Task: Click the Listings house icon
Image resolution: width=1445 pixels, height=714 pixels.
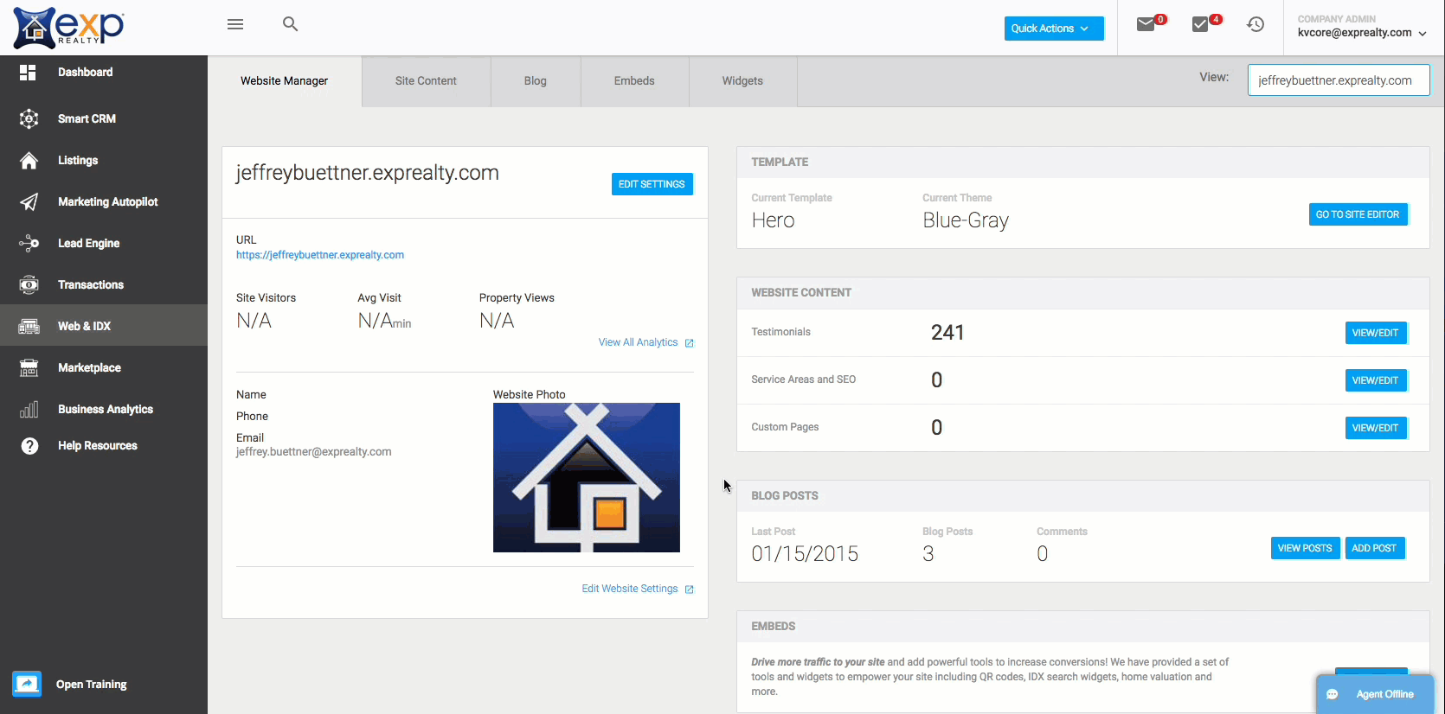Action: pos(29,161)
